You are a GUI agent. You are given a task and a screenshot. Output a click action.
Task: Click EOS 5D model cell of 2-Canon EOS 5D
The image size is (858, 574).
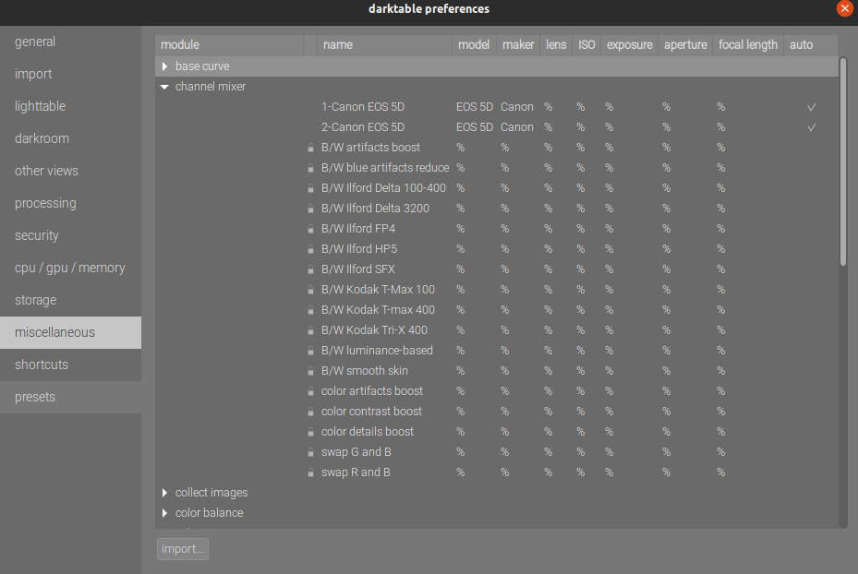pos(475,127)
